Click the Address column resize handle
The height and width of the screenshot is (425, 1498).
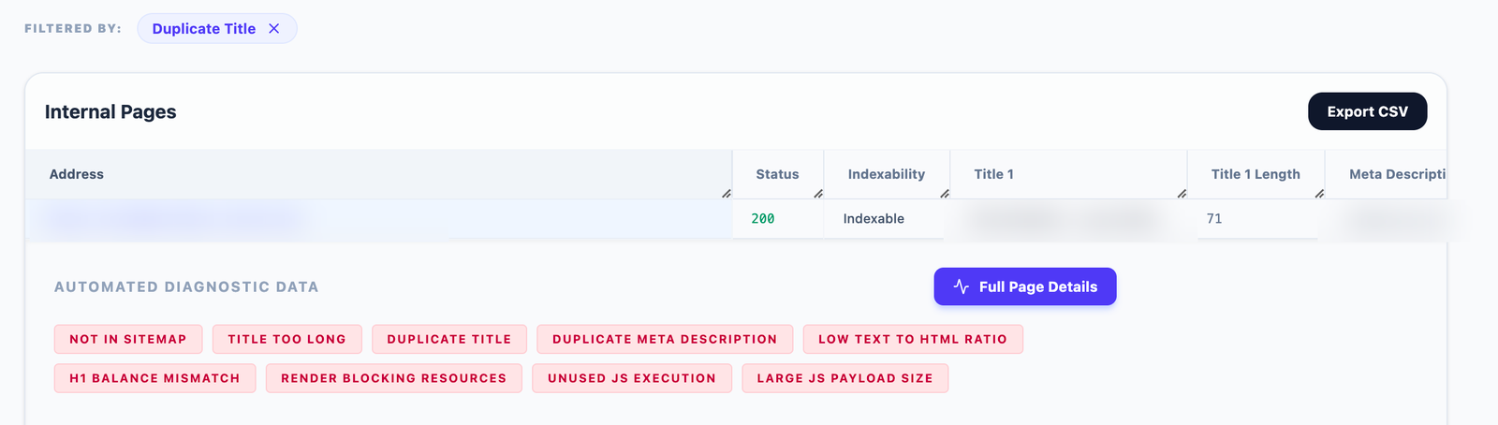pyautogui.click(x=726, y=193)
